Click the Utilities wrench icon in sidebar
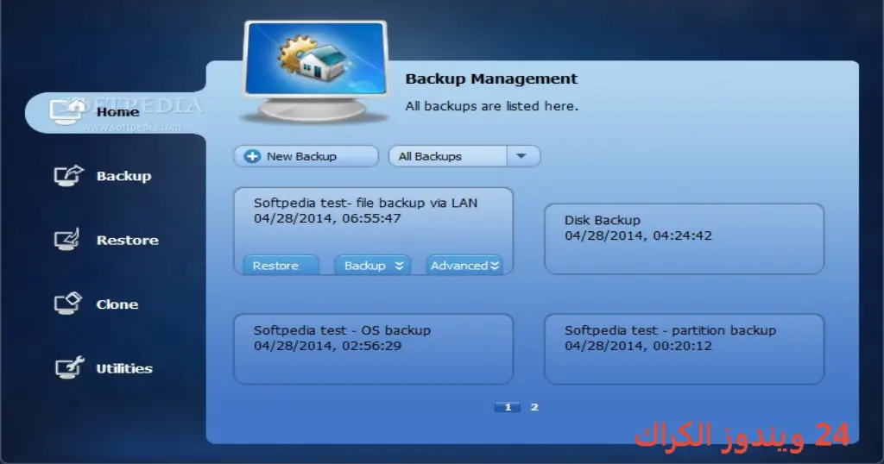The height and width of the screenshot is (464, 884). pyautogui.click(x=69, y=367)
